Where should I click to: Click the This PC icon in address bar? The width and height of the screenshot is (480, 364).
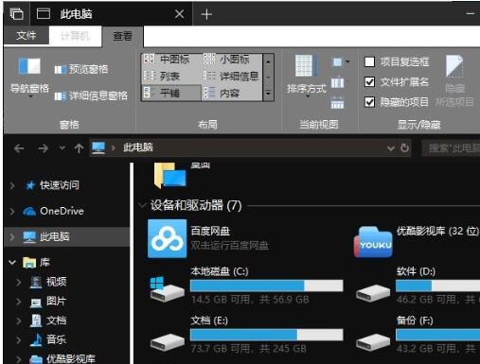coord(98,147)
